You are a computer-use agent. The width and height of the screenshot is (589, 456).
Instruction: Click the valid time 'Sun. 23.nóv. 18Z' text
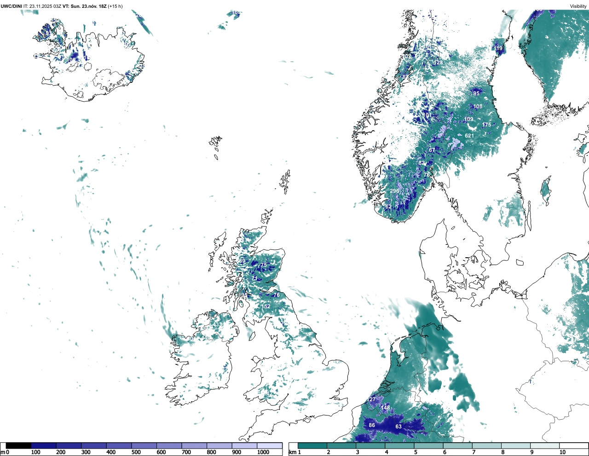tap(88, 6)
